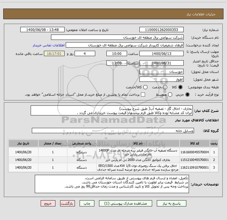
Task: Click the electric stove EEO/1500 item name
Action: 138,167
